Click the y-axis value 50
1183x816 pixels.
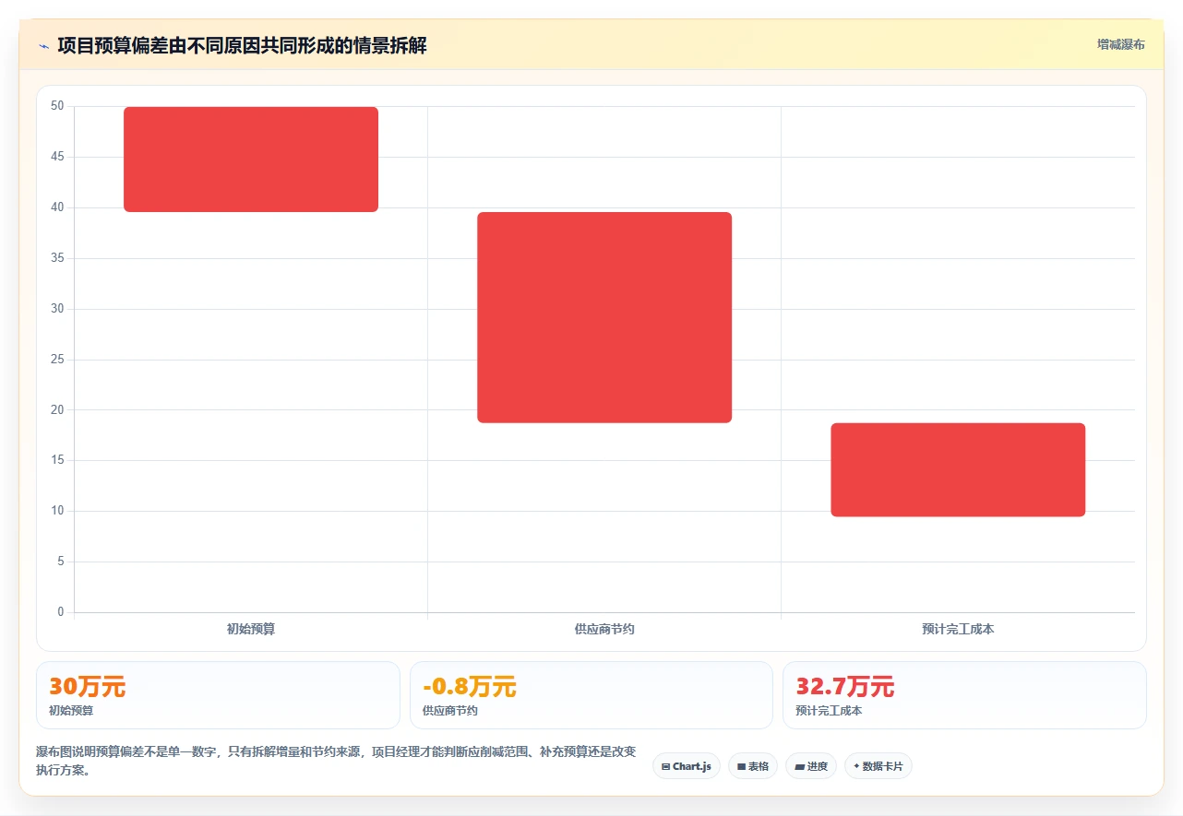[x=57, y=106]
